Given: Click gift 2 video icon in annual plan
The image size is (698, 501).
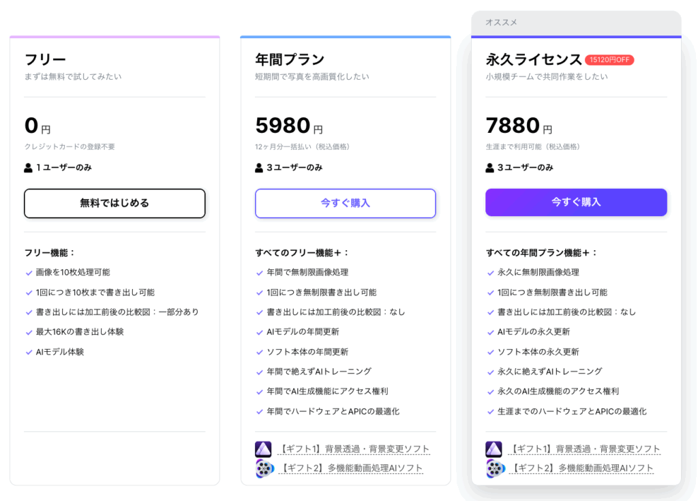Looking at the screenshot, I should (x=264, y=468).
